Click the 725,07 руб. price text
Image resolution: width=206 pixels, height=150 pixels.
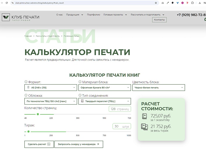[x=161, y=116]
